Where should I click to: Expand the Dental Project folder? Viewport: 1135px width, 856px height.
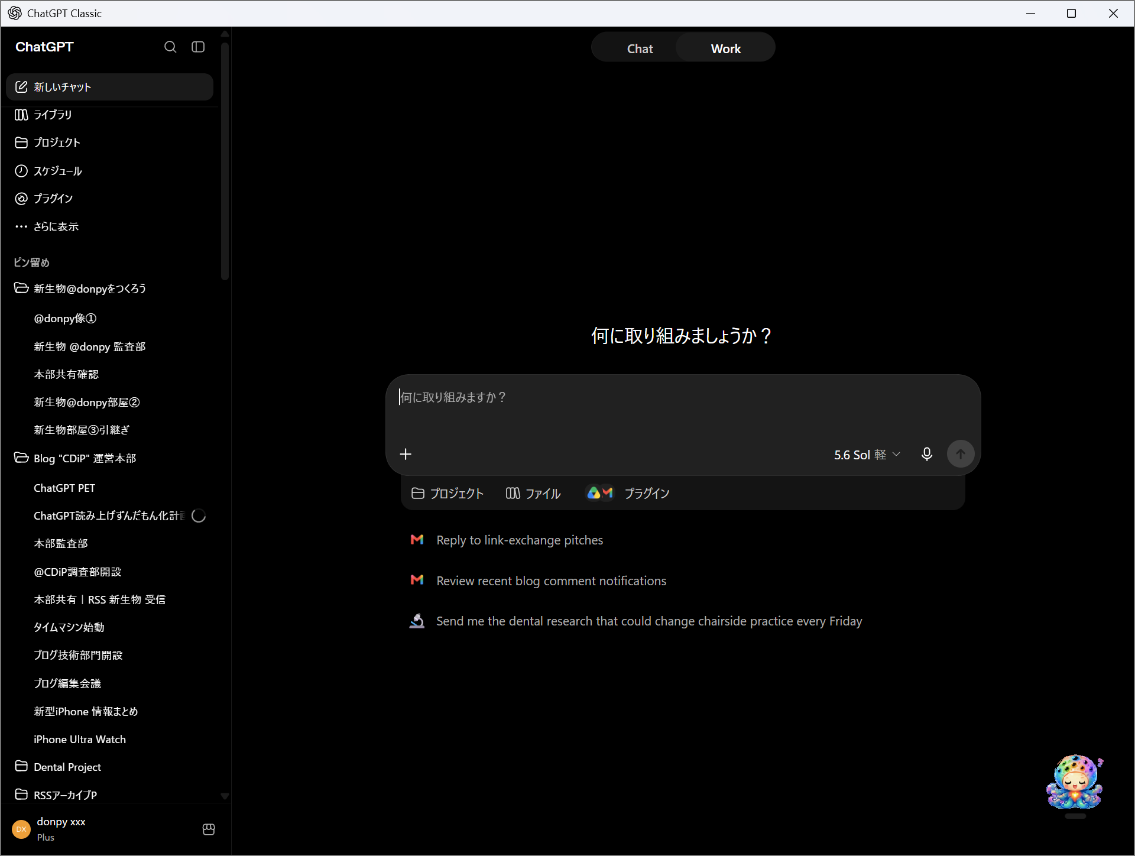(x=109, y=767)
